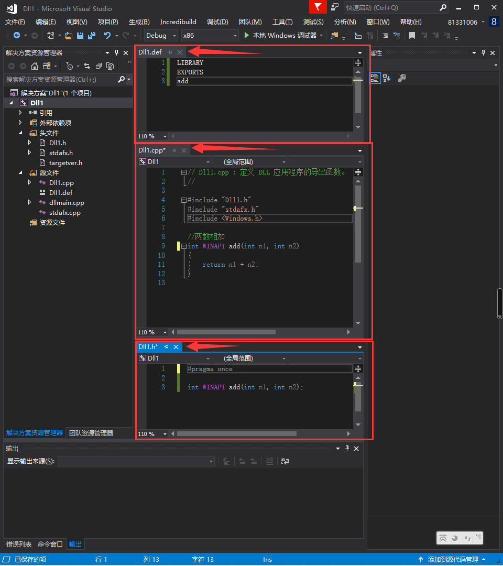Click the New Project toolbar icon

(50, 36)
